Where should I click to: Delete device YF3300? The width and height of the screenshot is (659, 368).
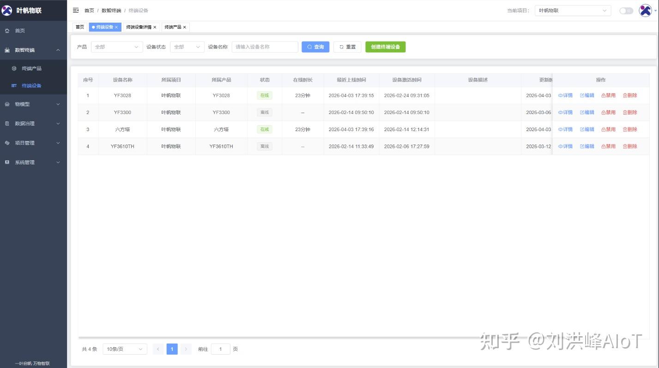(x=630, y=113)
